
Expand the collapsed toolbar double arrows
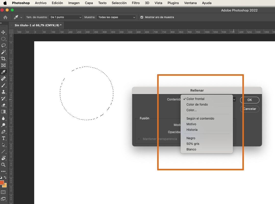[1, 23]
